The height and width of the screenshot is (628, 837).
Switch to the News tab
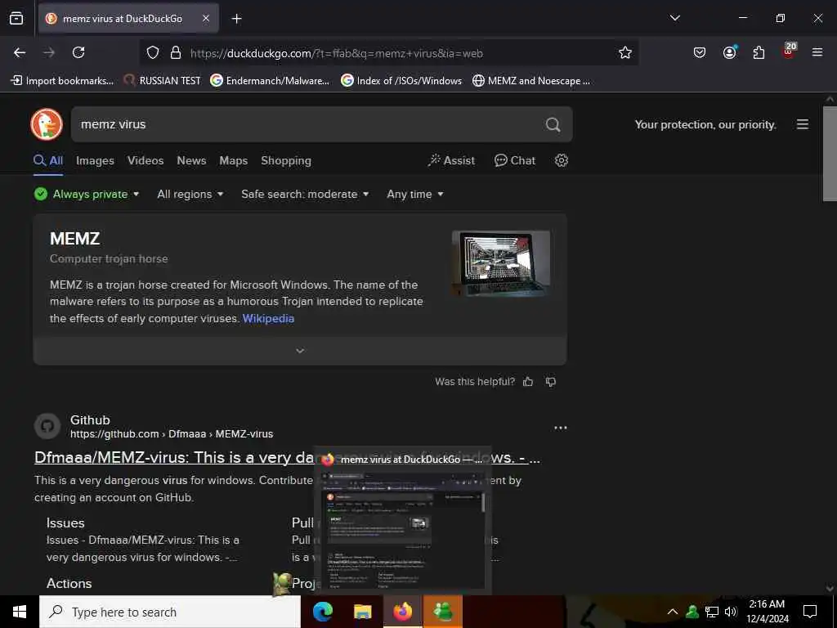(x=191, y=161)
